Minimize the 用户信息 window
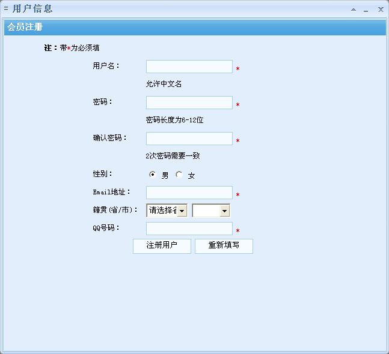 pyautogui.click(x=366, y=10)
